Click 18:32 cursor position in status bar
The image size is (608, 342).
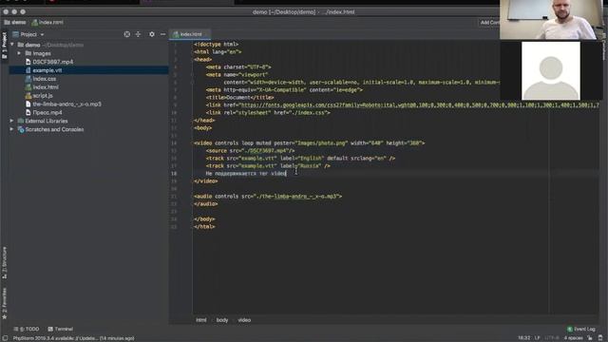(523, 338)
